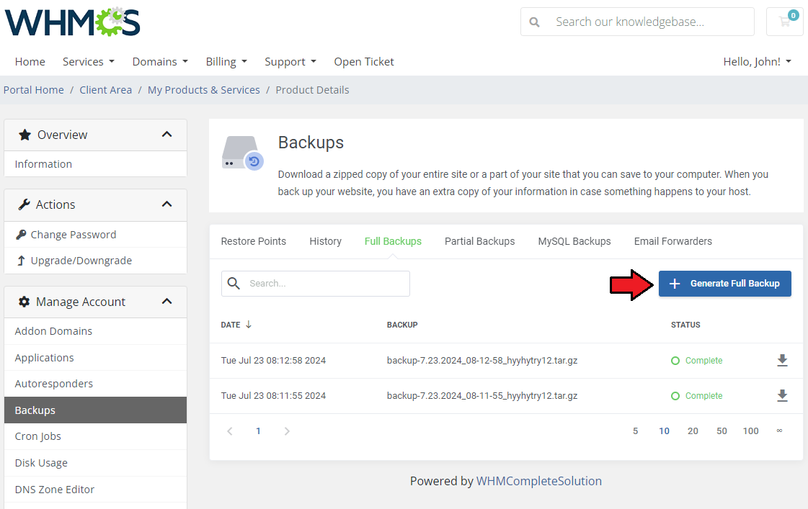808x509 pixels.
Task: Go to the previous page arrow
Action: click(x=230, y=431)
